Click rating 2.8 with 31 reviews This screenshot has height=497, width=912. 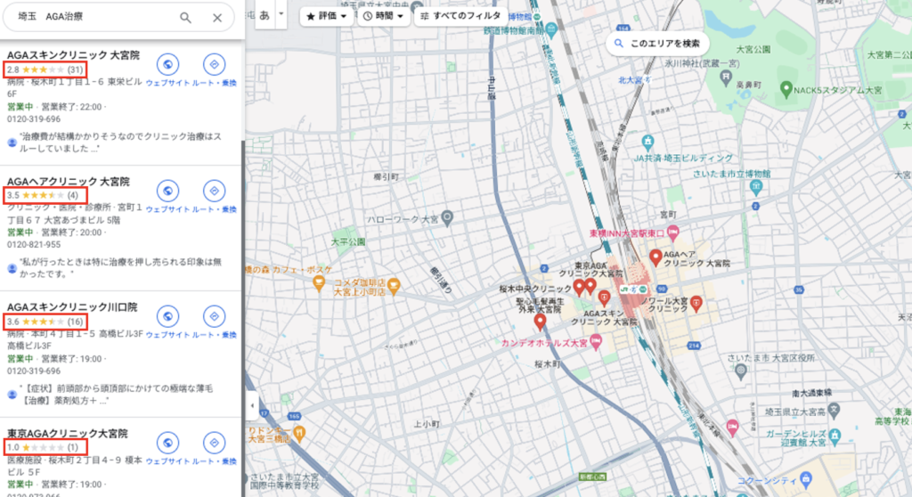pyautogui.click(x=45, y=69)
